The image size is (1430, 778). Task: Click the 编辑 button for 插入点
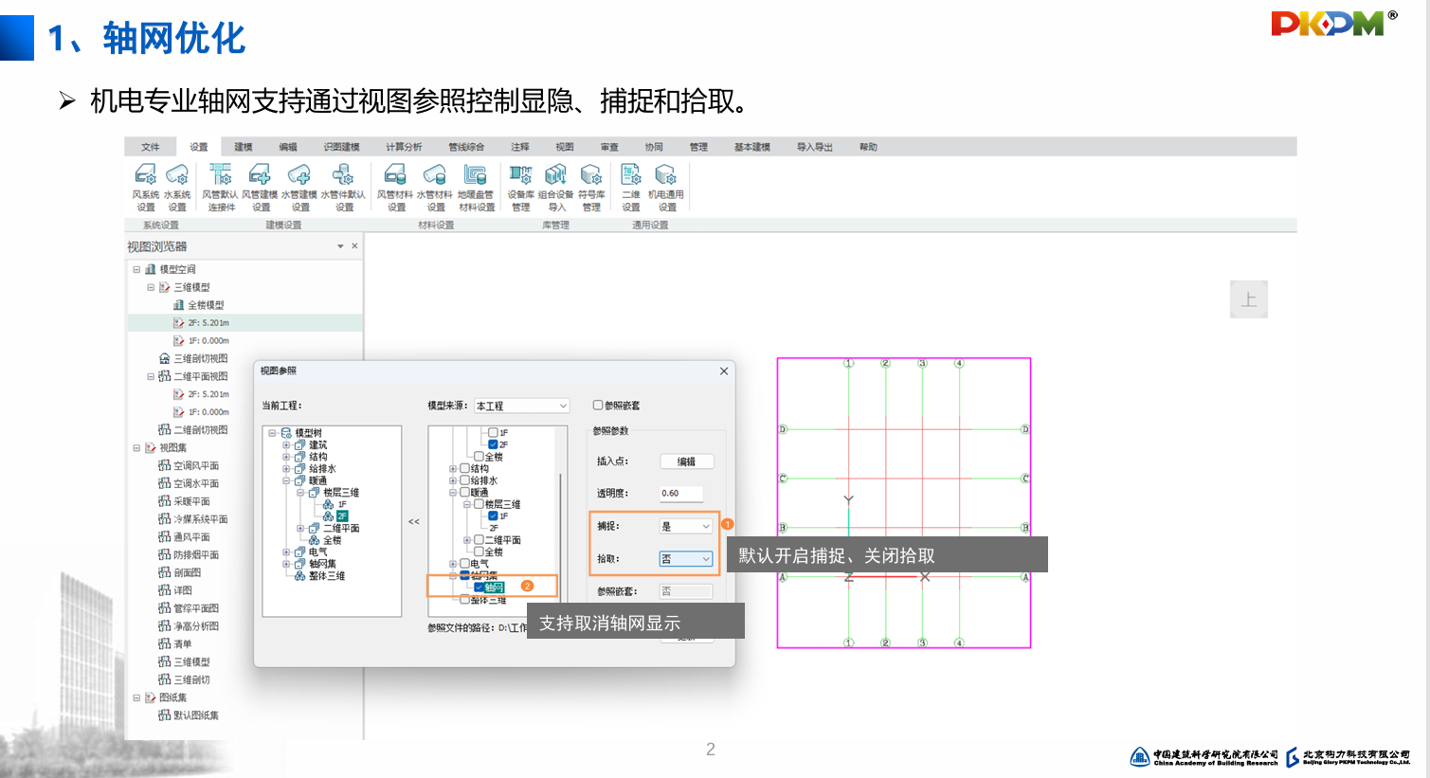pos(686,461)
